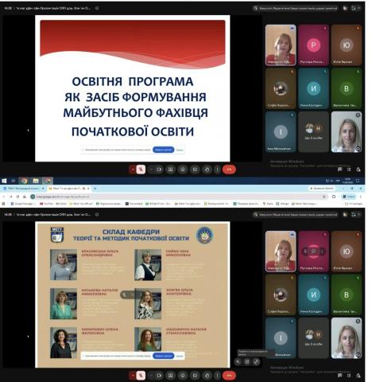Viewport: 372px width, 382px height.
Task: End call with red hang-up button in lower window
Action: [229, 376]
